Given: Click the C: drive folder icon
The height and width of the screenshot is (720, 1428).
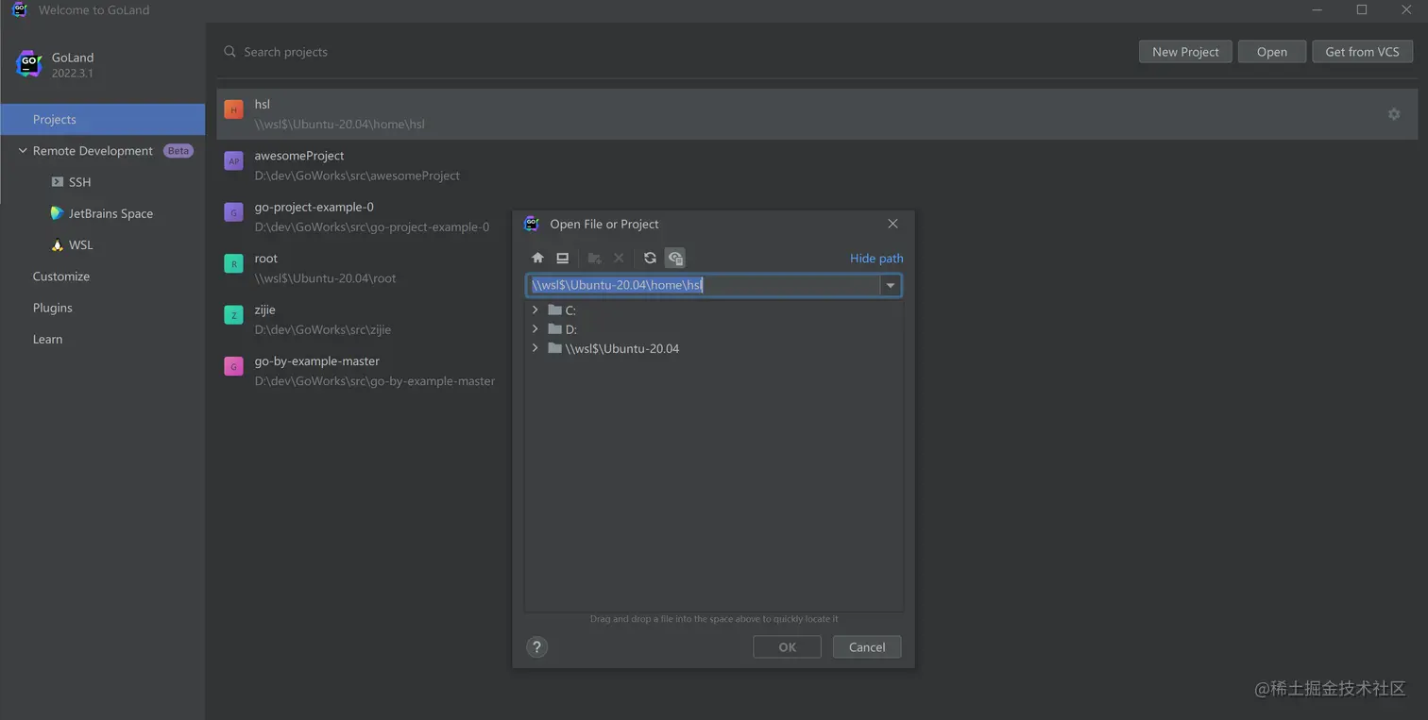Looking at the screenshot, I should (x=554, y=310).
